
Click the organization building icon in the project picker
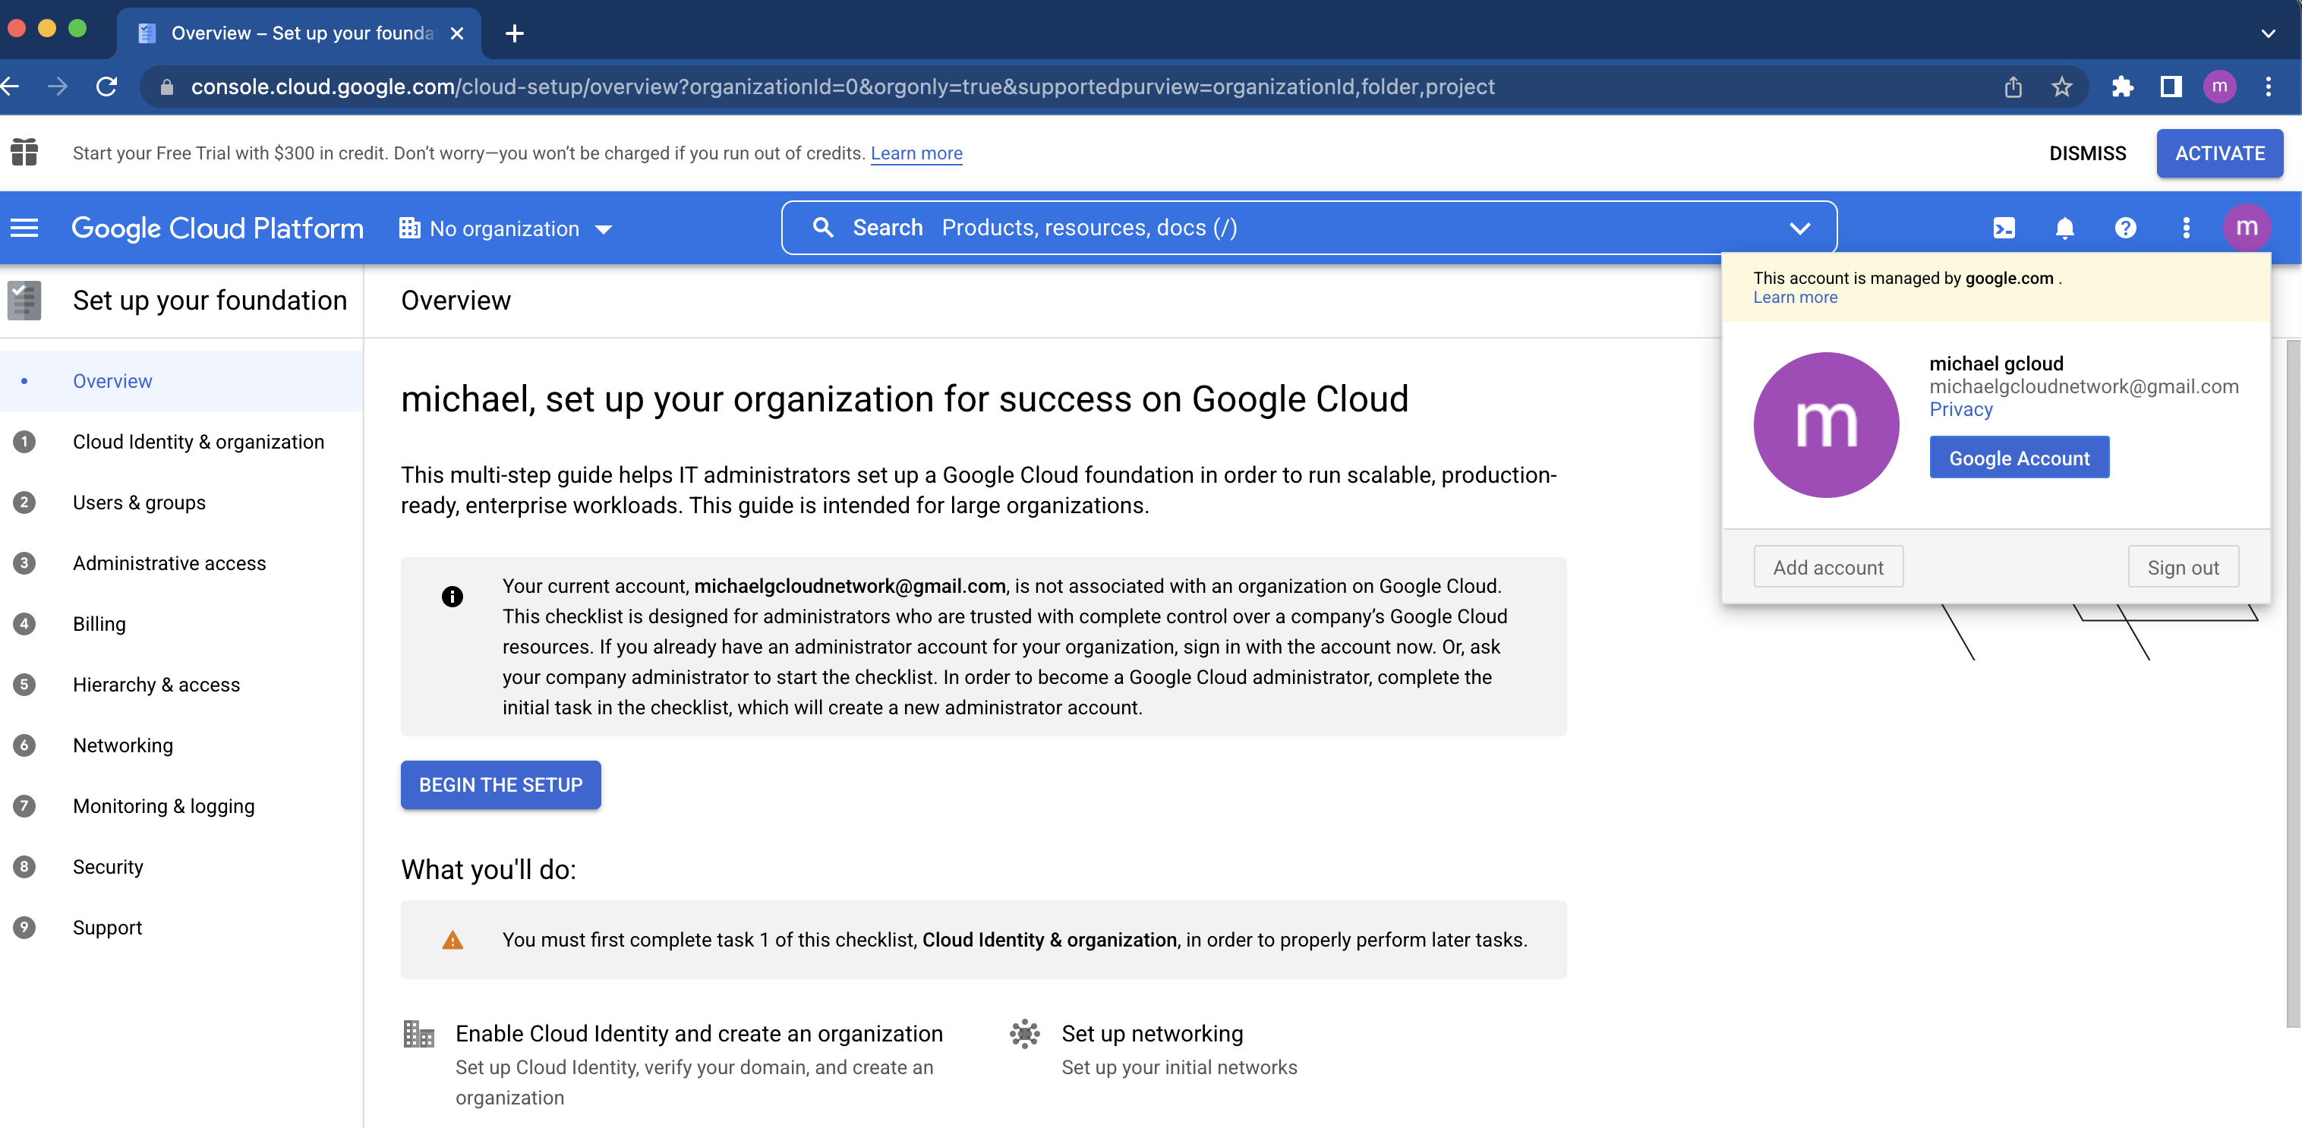(409, 228)
